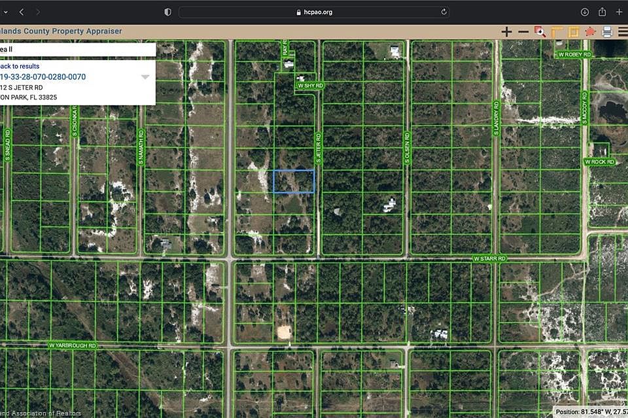
Task: Expand the parcel details dropdown arrow
Action: pos(145,77)
